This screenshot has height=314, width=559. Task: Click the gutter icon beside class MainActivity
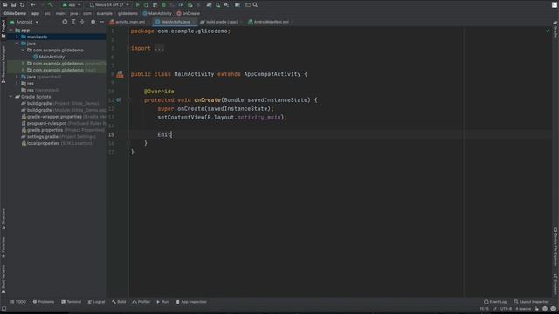coord(121,74)
